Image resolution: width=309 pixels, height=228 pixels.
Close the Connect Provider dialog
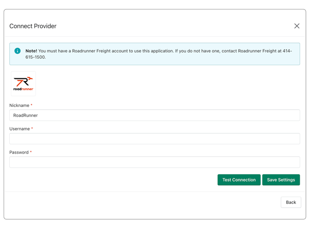[297, 26]
